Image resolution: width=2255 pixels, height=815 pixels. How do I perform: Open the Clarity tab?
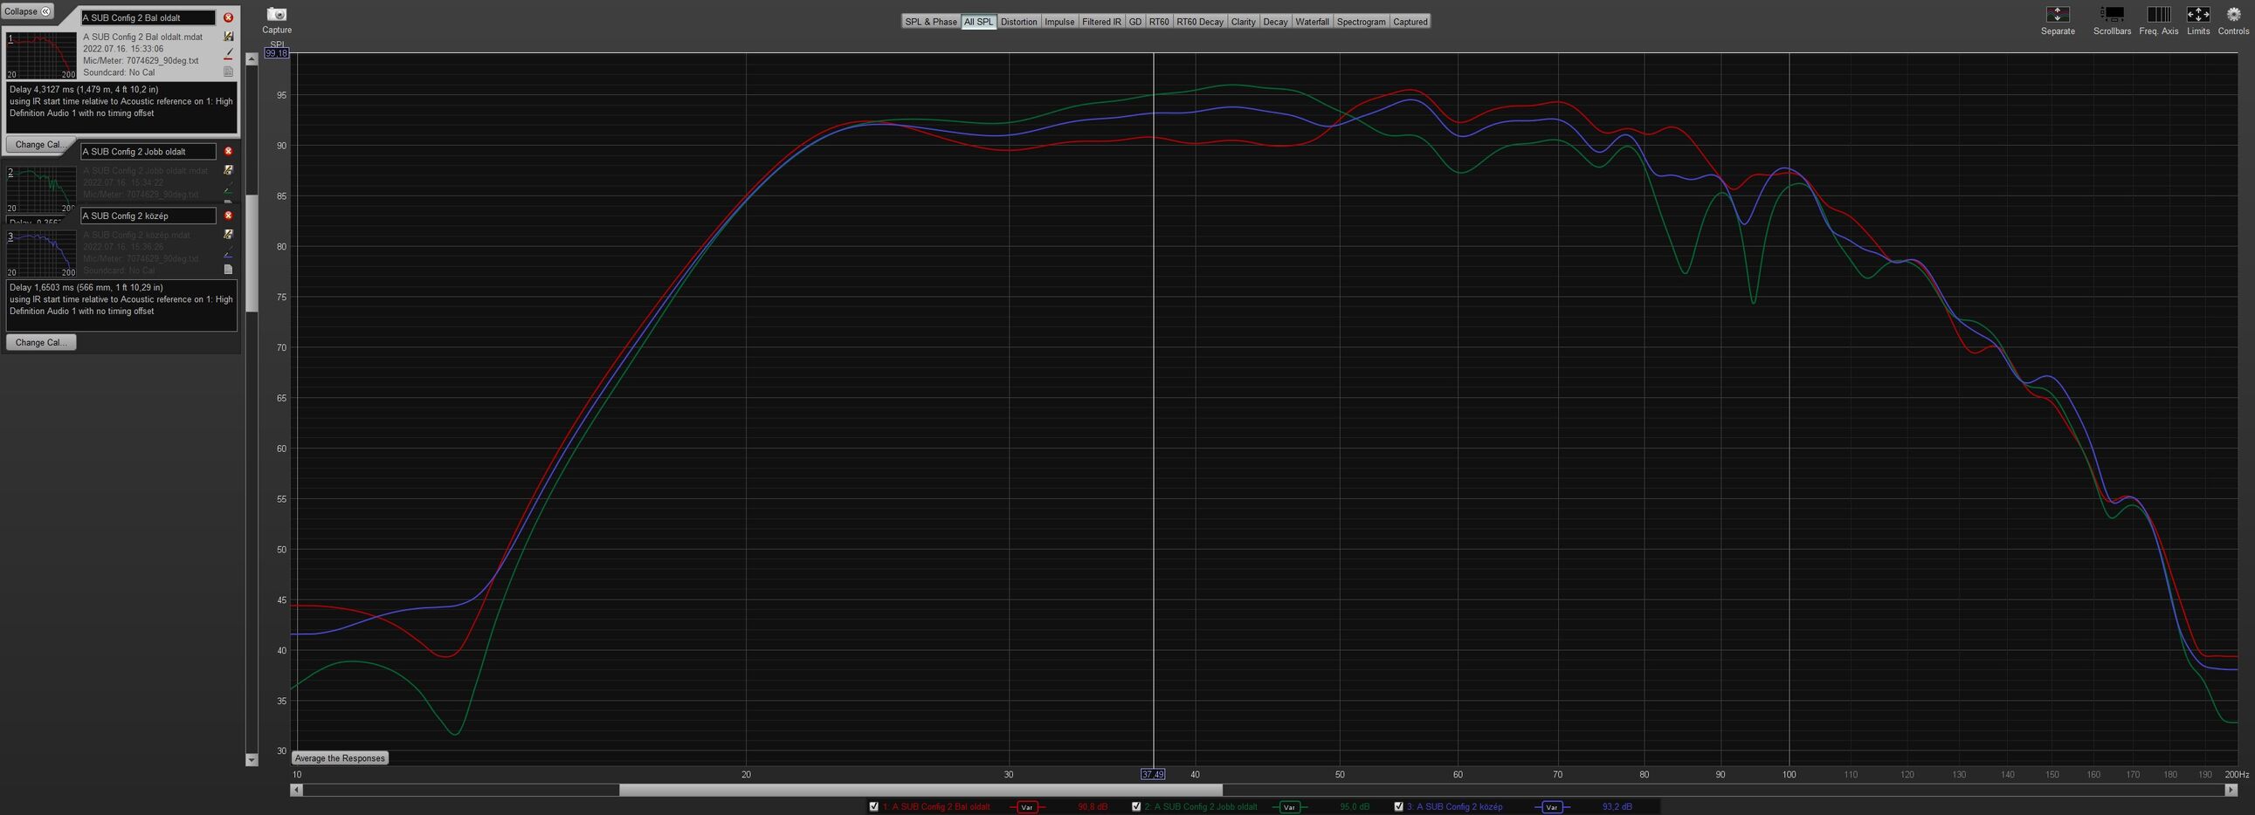coord(1243,22)
